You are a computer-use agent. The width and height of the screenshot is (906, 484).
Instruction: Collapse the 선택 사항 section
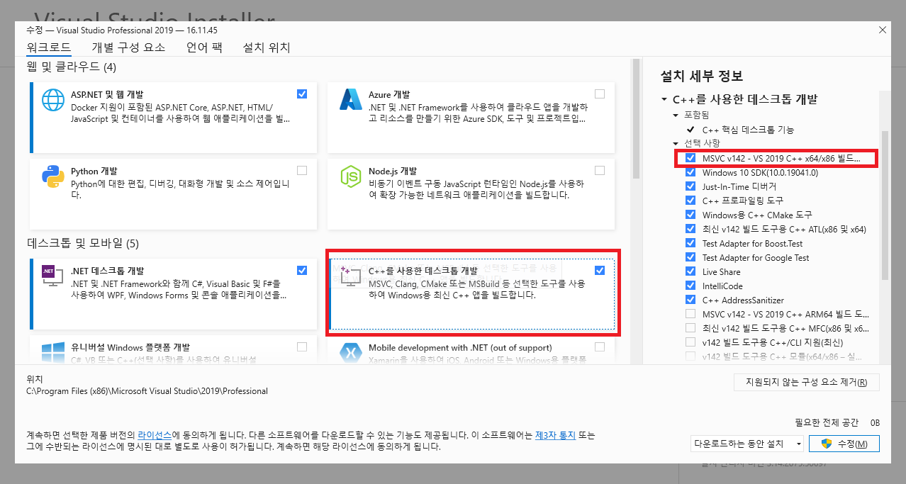(676, 143)
